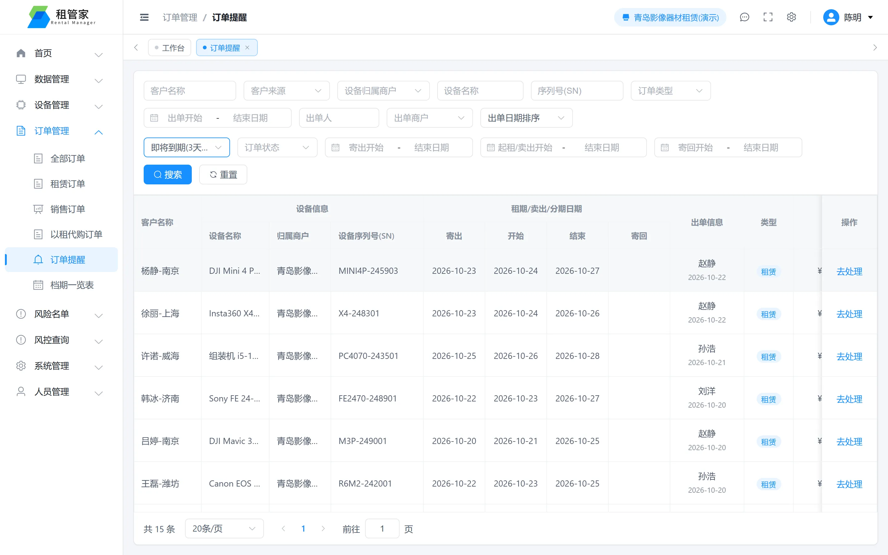Click the 订单管理 breadcrumb

point(180,17)
